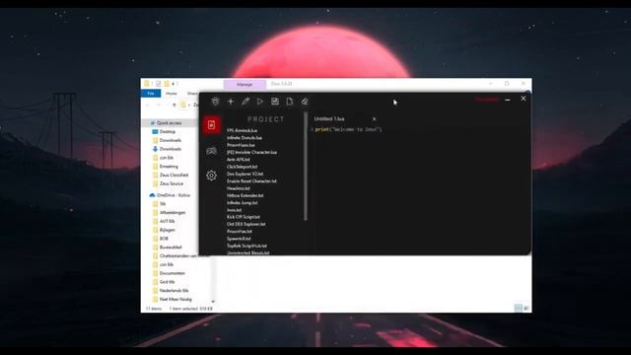Open Infinite Donuts.lua script
This screenshot has height=355, width=631.
click(x=245, y=138)
